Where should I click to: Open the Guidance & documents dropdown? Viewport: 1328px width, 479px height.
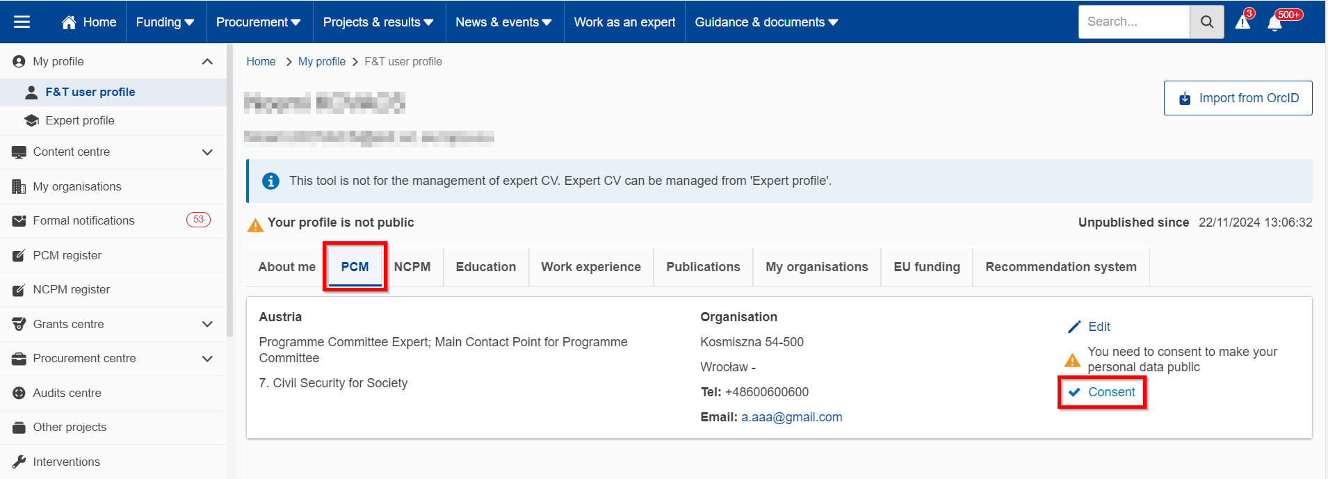tap(766, 22)
